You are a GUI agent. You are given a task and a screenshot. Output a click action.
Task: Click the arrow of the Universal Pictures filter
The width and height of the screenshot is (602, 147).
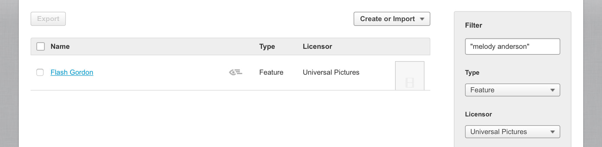click(x=552, y=132)
